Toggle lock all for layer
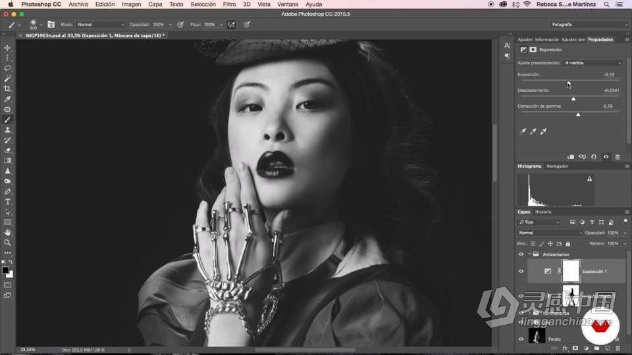 click(568, 243)
